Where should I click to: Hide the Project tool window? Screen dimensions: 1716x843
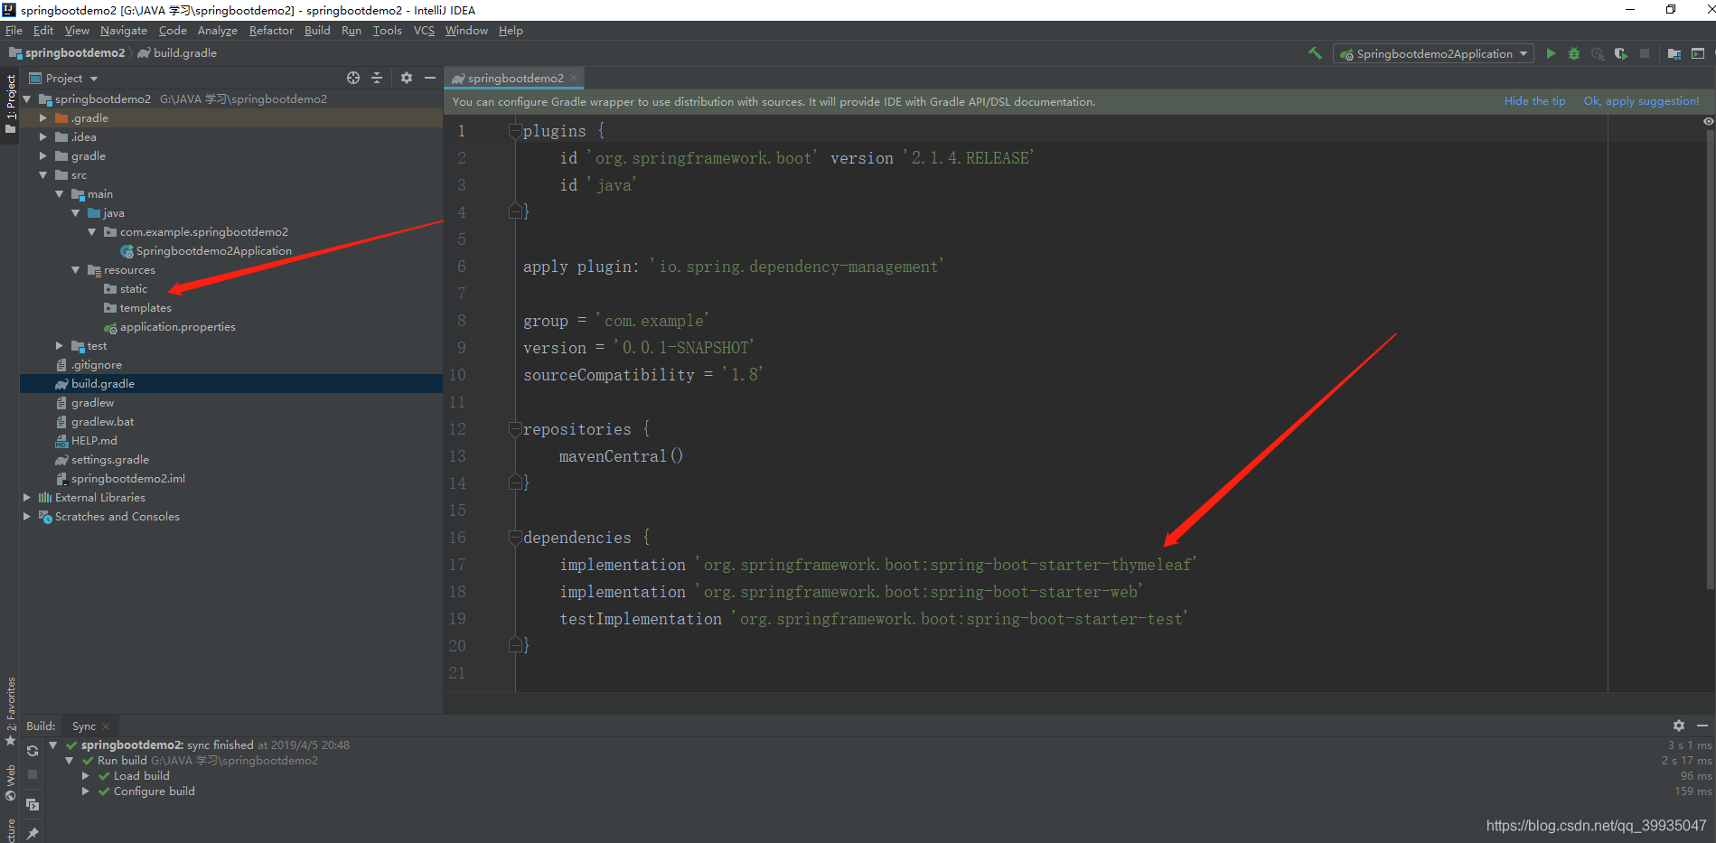pyautogui.click(x=430, y=78)
